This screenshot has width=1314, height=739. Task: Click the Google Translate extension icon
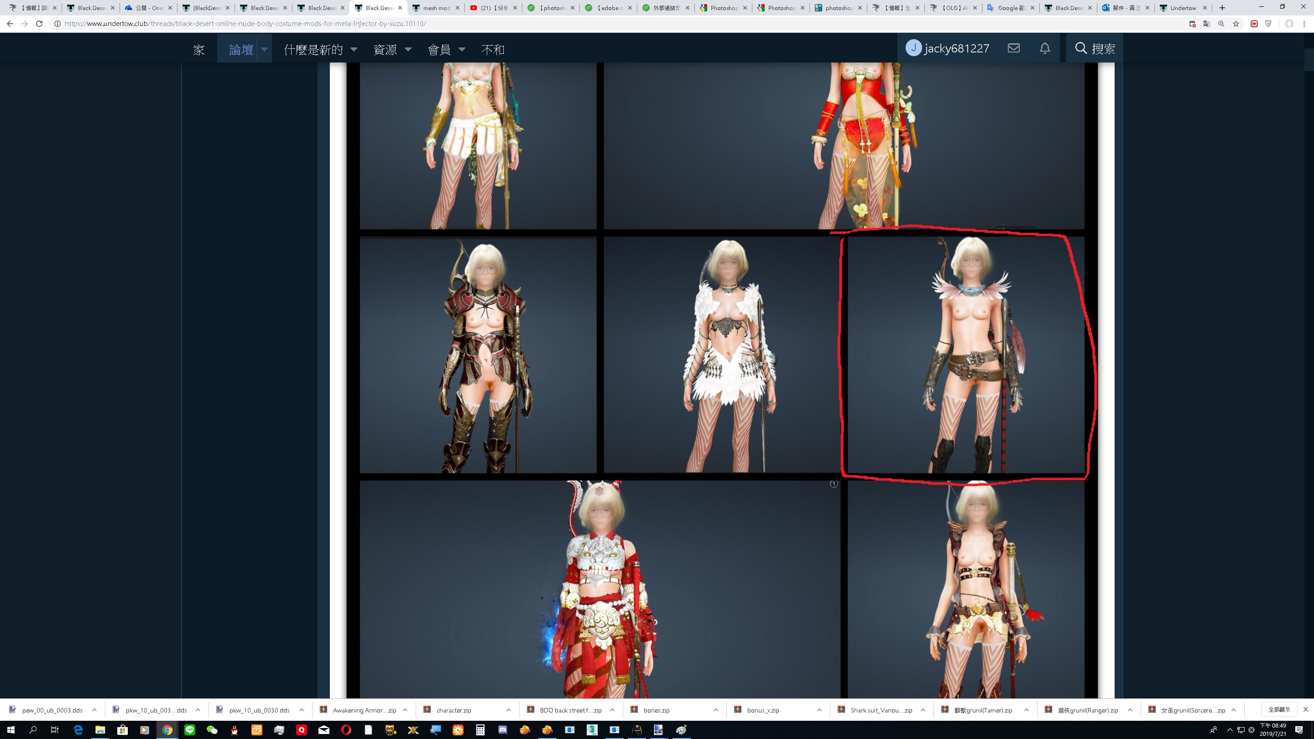(x=1206, y=23)
